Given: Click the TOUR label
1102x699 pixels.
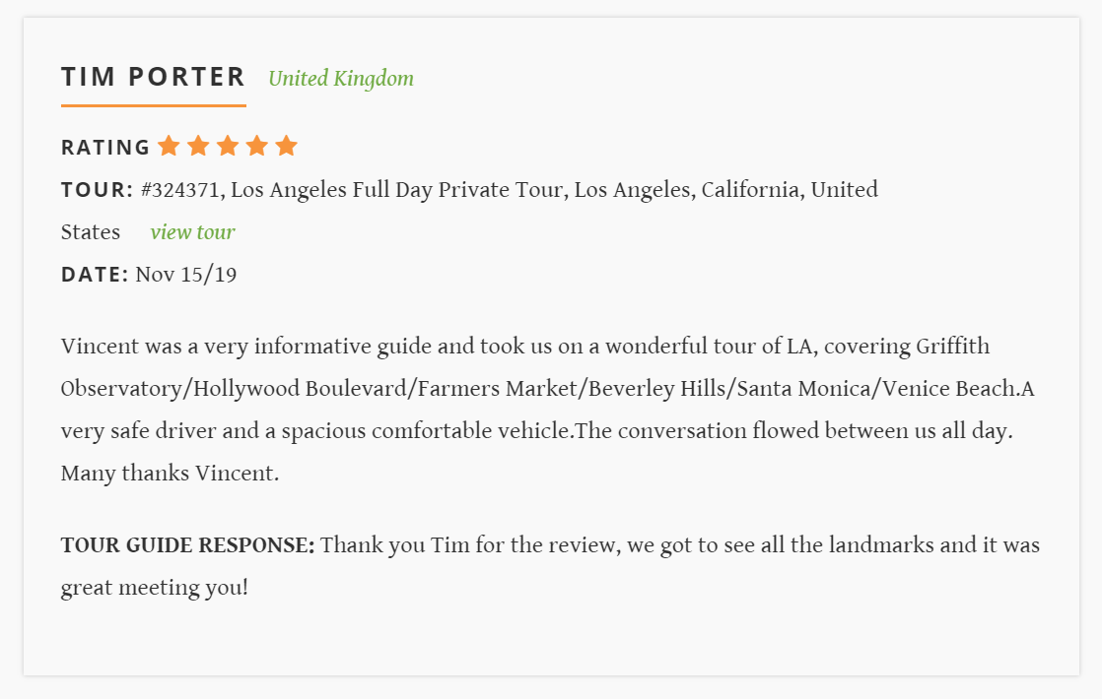Looking at the screenshot, I should point(97,189).
